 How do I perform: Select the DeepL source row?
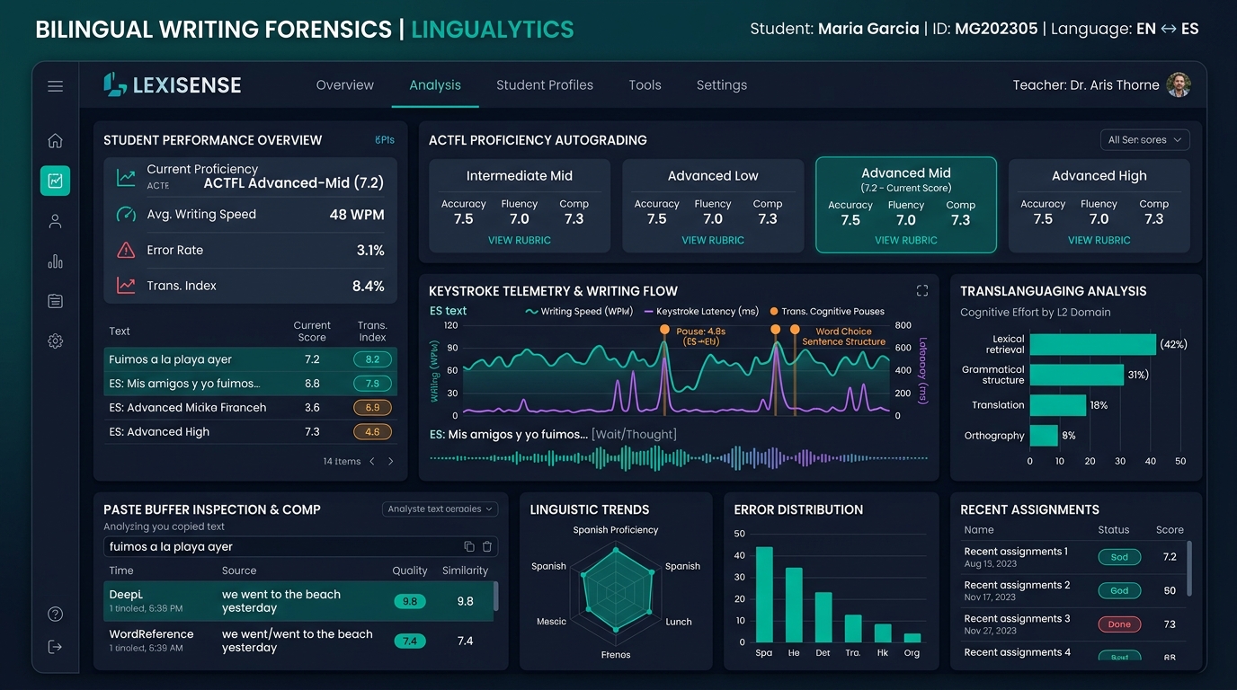pyautogui.click(x=298, y=601)
